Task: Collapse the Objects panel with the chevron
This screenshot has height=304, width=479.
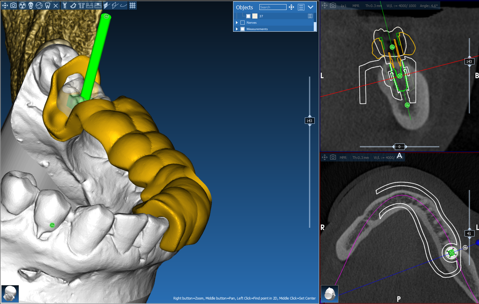Action: 311,7
